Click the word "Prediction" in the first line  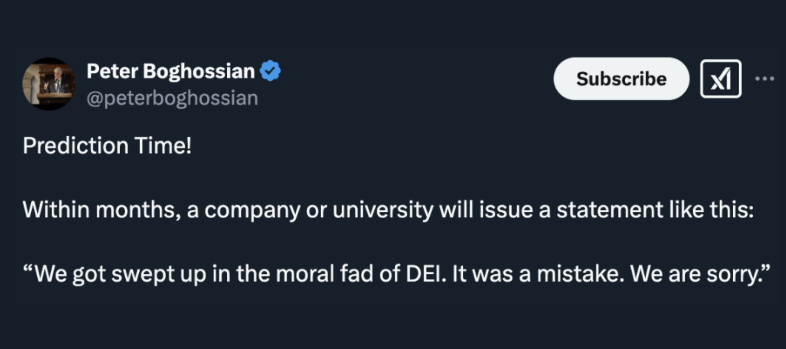click(75, 145)
